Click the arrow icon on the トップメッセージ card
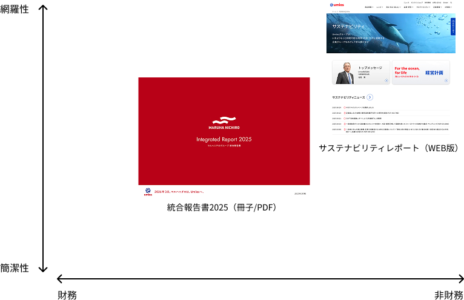 (386, 80)
